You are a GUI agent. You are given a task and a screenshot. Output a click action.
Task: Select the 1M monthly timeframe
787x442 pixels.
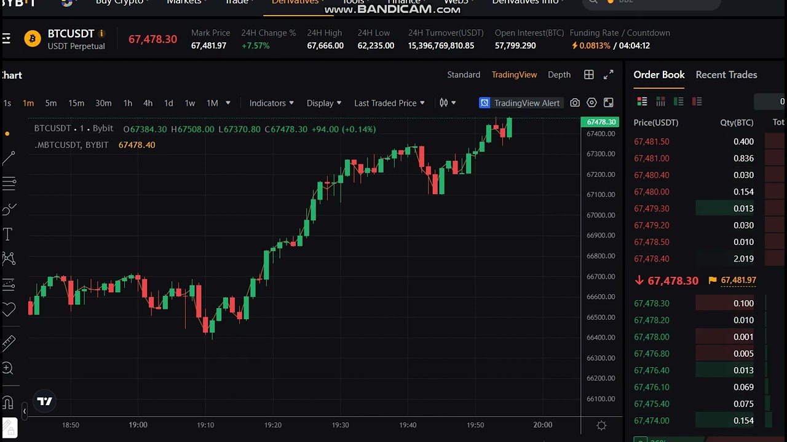(x=212, y=103)
